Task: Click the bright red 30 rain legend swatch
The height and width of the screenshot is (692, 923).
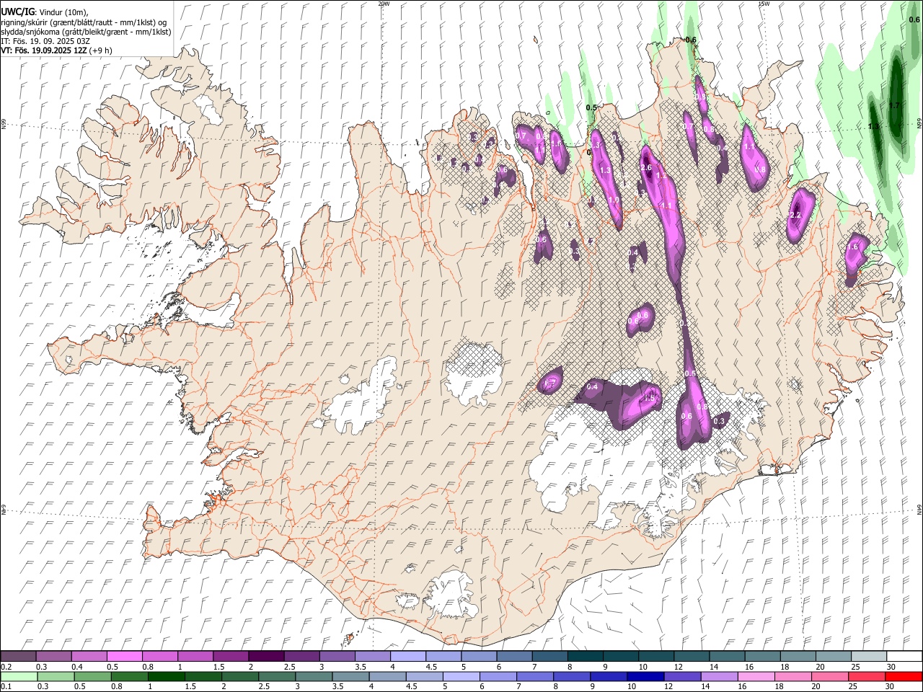Action: (904, 677)
